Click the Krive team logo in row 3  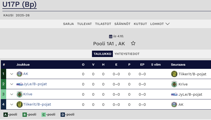[19, 94]
